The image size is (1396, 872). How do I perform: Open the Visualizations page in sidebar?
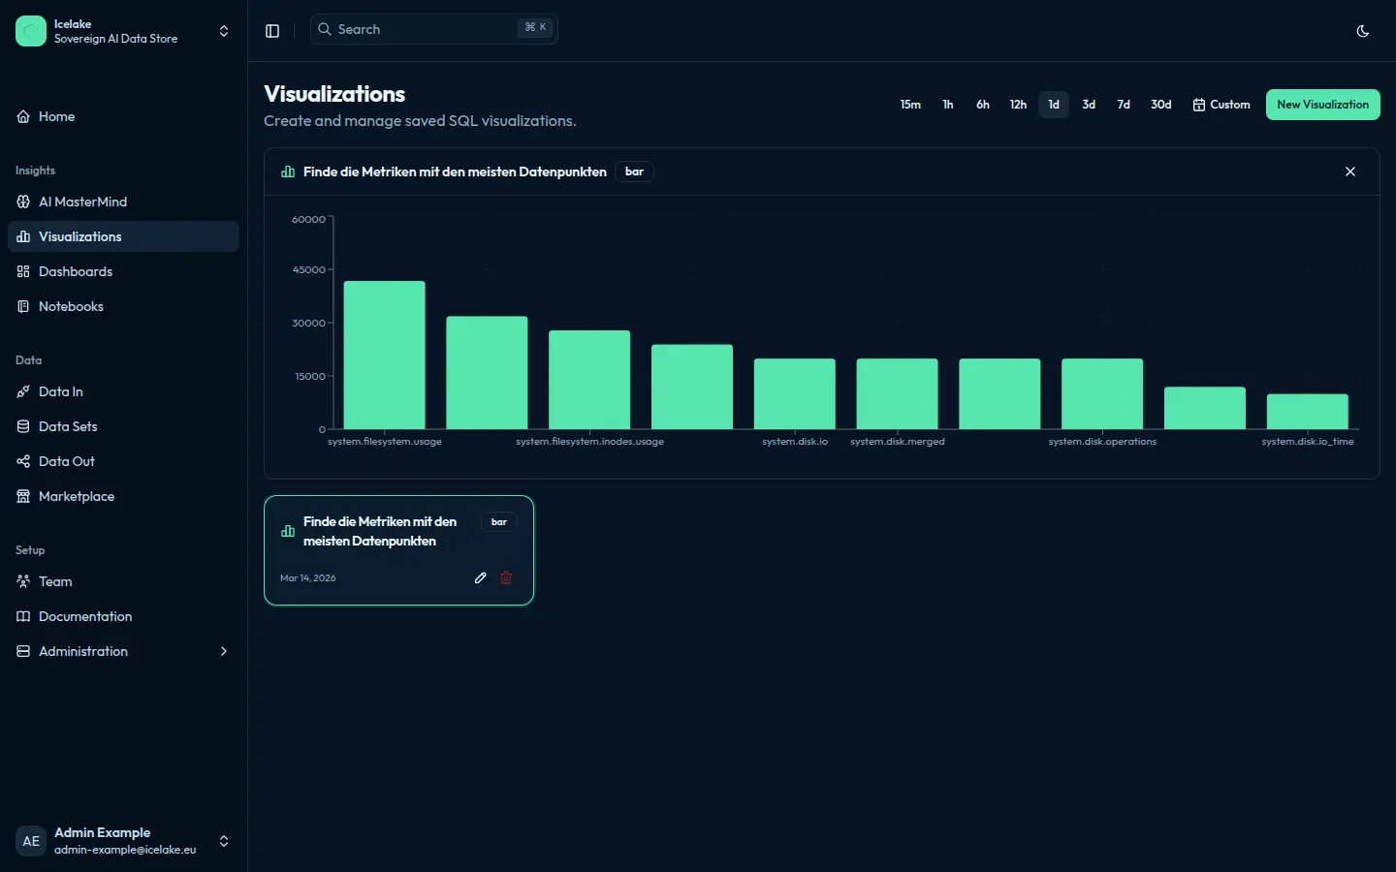point(123,236)
